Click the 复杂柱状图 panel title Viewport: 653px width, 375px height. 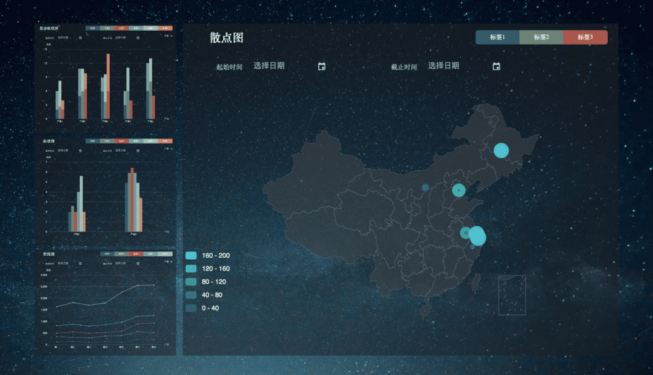48,28
